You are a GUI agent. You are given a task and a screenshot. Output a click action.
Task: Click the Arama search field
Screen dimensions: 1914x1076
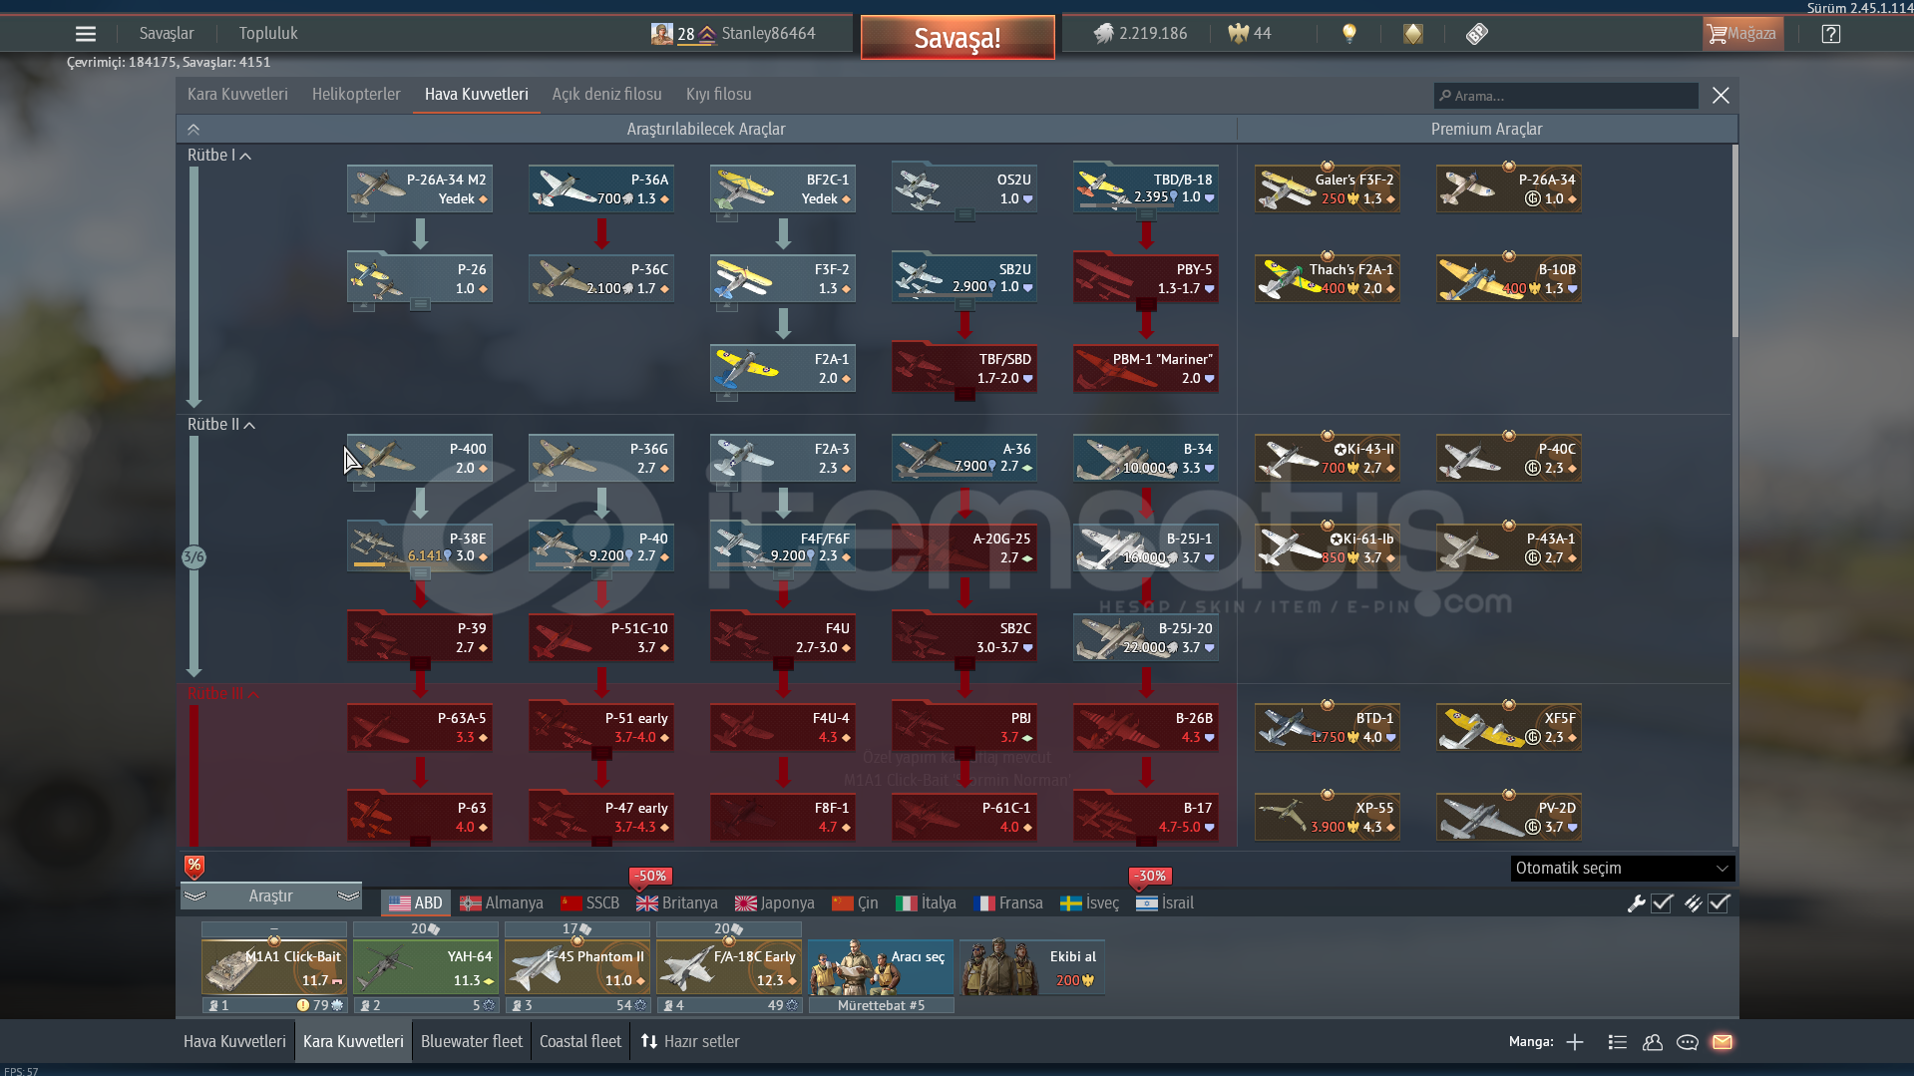click(1566, 96)
